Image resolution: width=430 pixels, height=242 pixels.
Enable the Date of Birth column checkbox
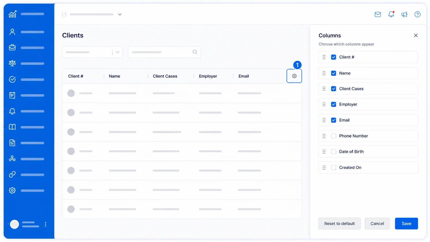[334, 152]
